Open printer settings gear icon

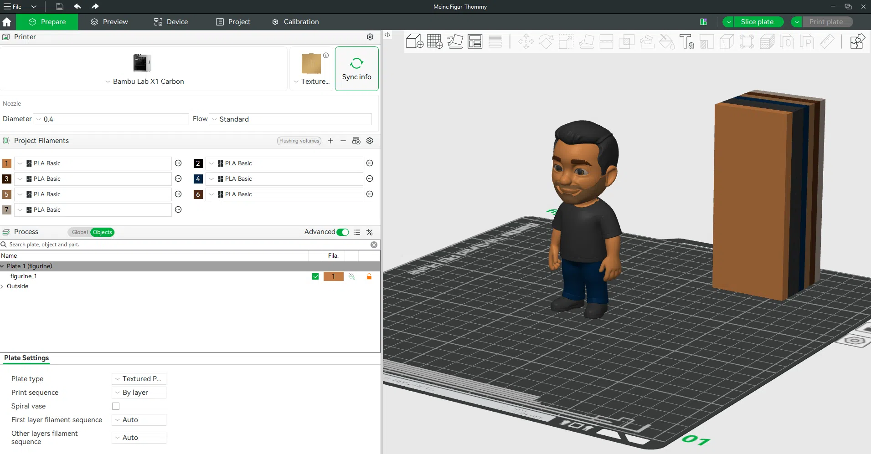tap(370, 37)
